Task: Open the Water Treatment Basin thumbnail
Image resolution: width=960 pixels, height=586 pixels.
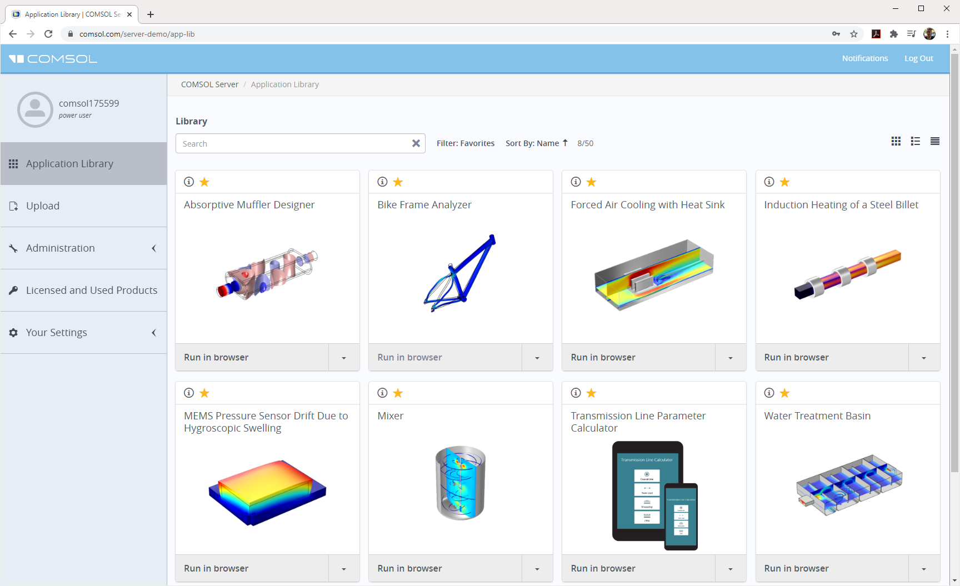Action: pos(848,485)
